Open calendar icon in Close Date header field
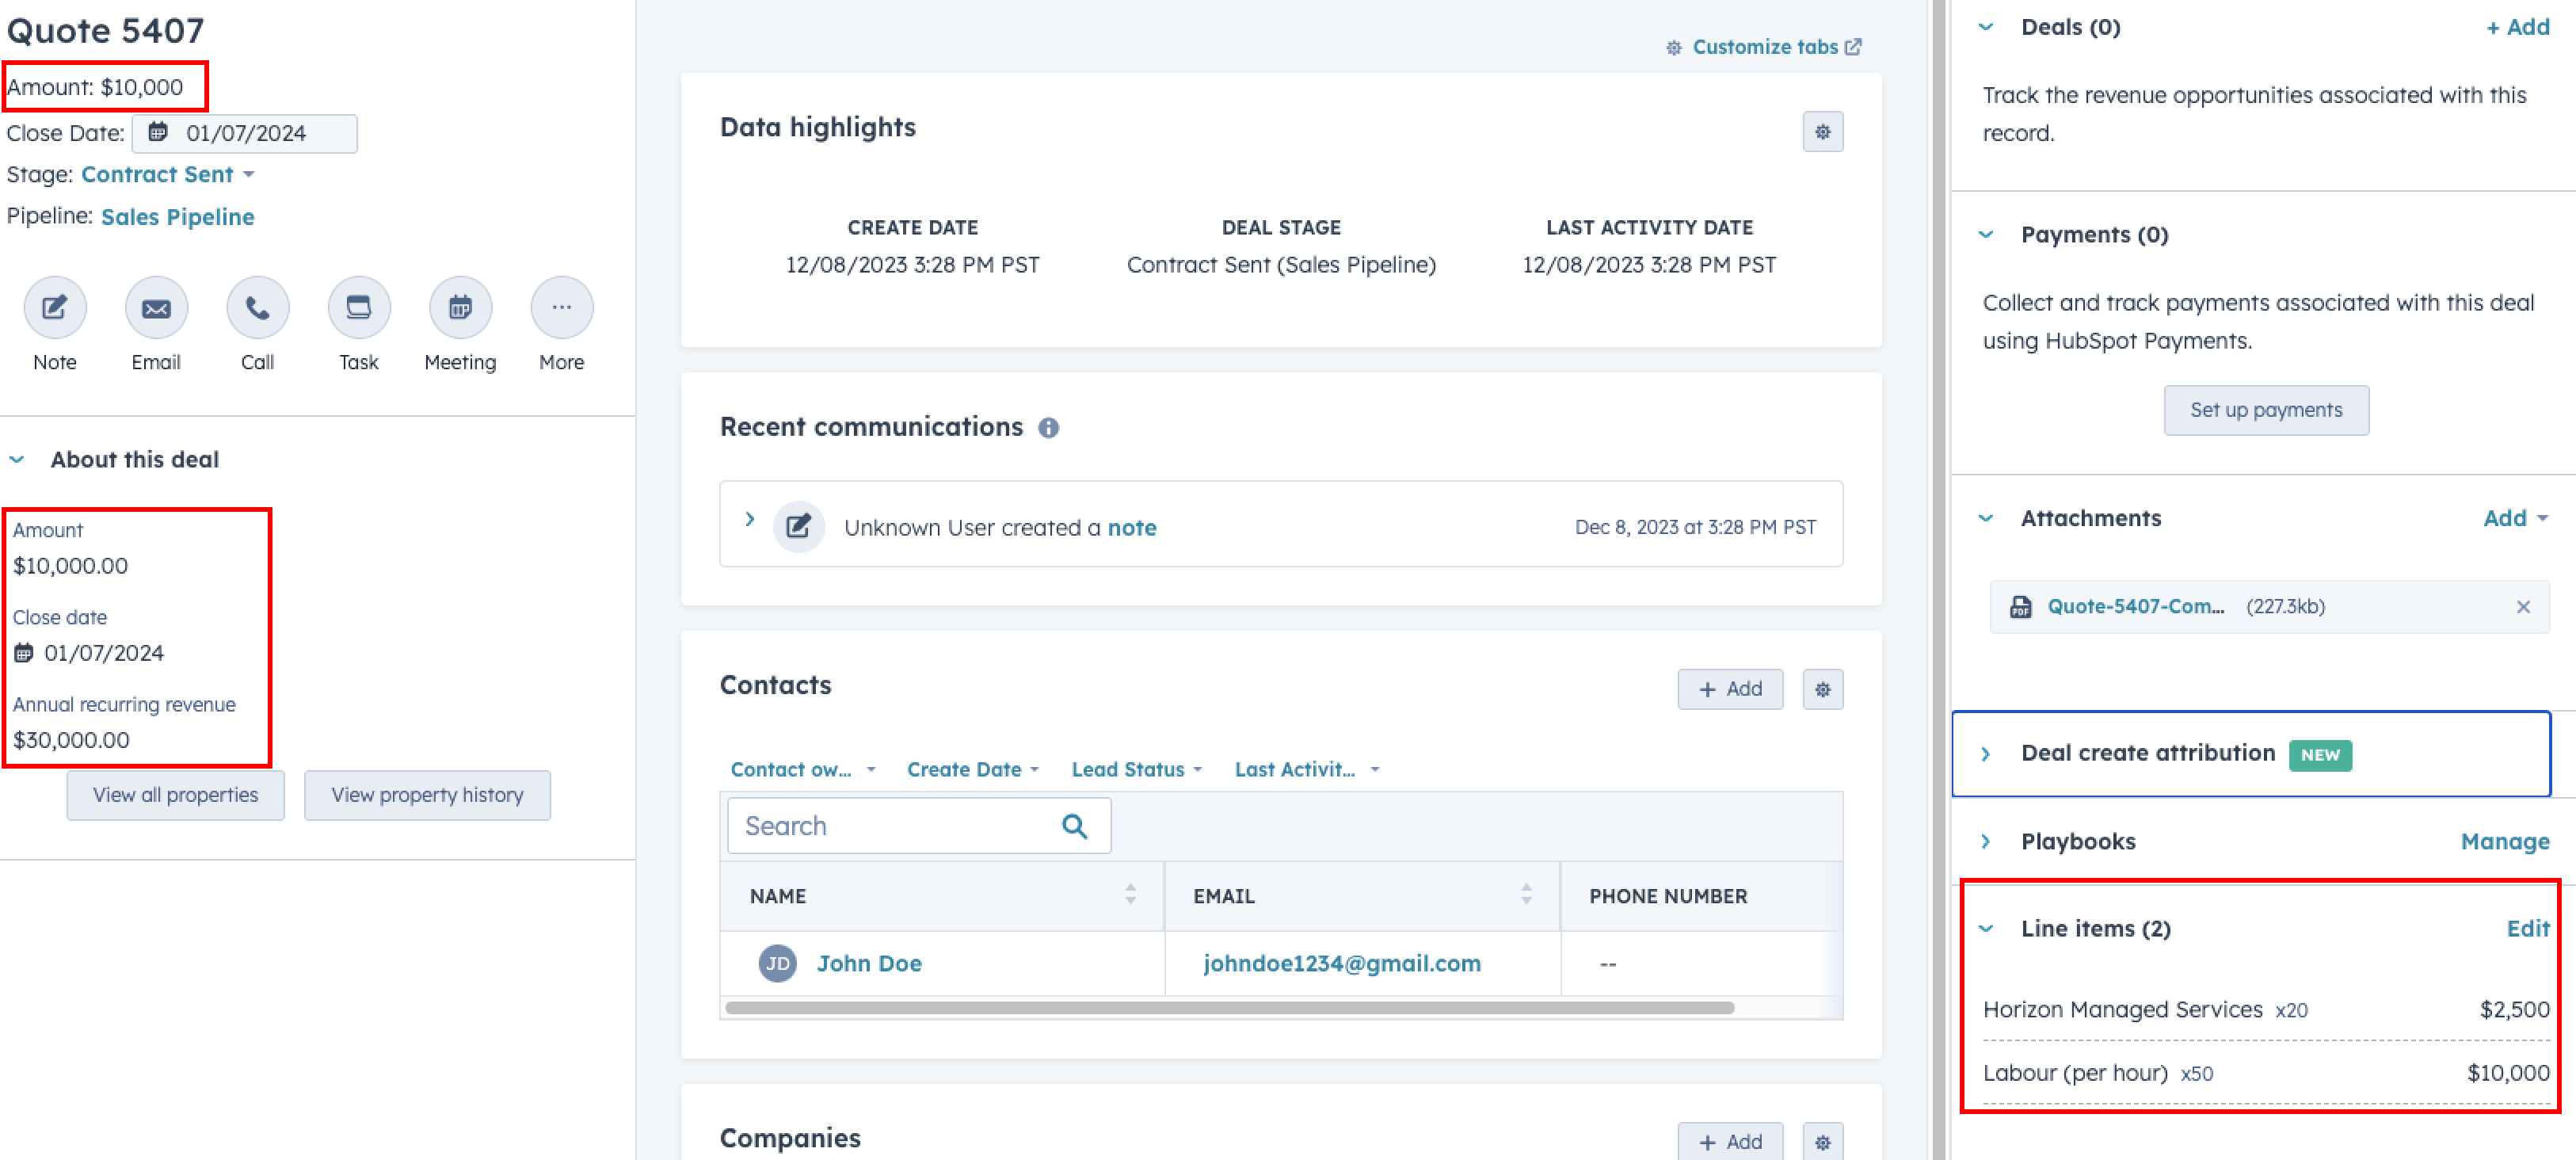The width and height of the screenshot is (2576, 1160). (158, 132)
